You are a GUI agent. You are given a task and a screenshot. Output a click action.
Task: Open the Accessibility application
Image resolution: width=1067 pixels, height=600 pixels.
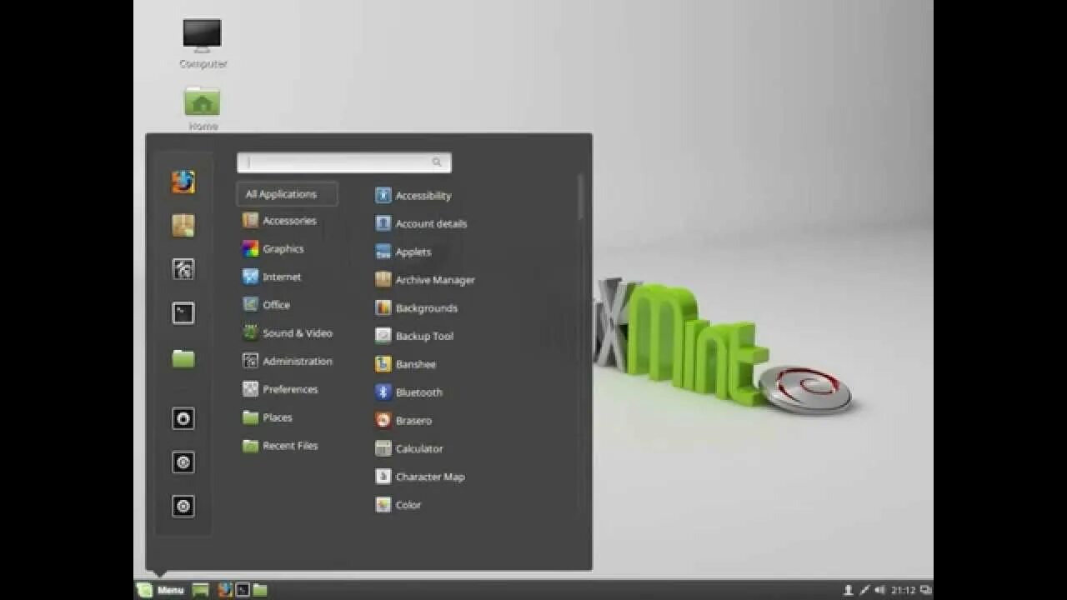point(413,196)
